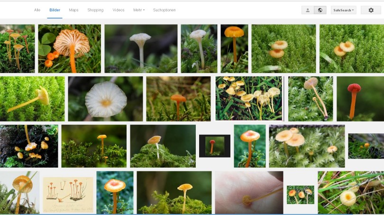Click the Suchoptionen button
384x215 pixels.
click(x=164, y=10)
